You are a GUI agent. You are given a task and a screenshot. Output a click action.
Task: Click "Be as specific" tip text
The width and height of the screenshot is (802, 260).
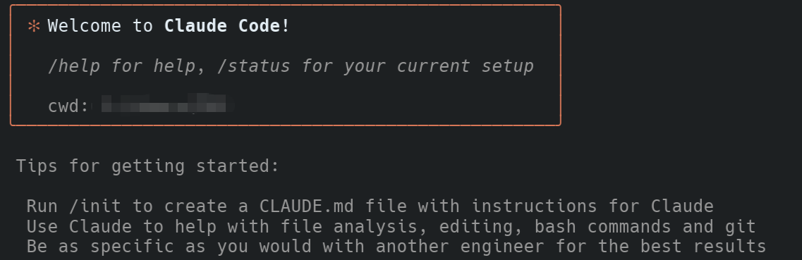(100, 246)
